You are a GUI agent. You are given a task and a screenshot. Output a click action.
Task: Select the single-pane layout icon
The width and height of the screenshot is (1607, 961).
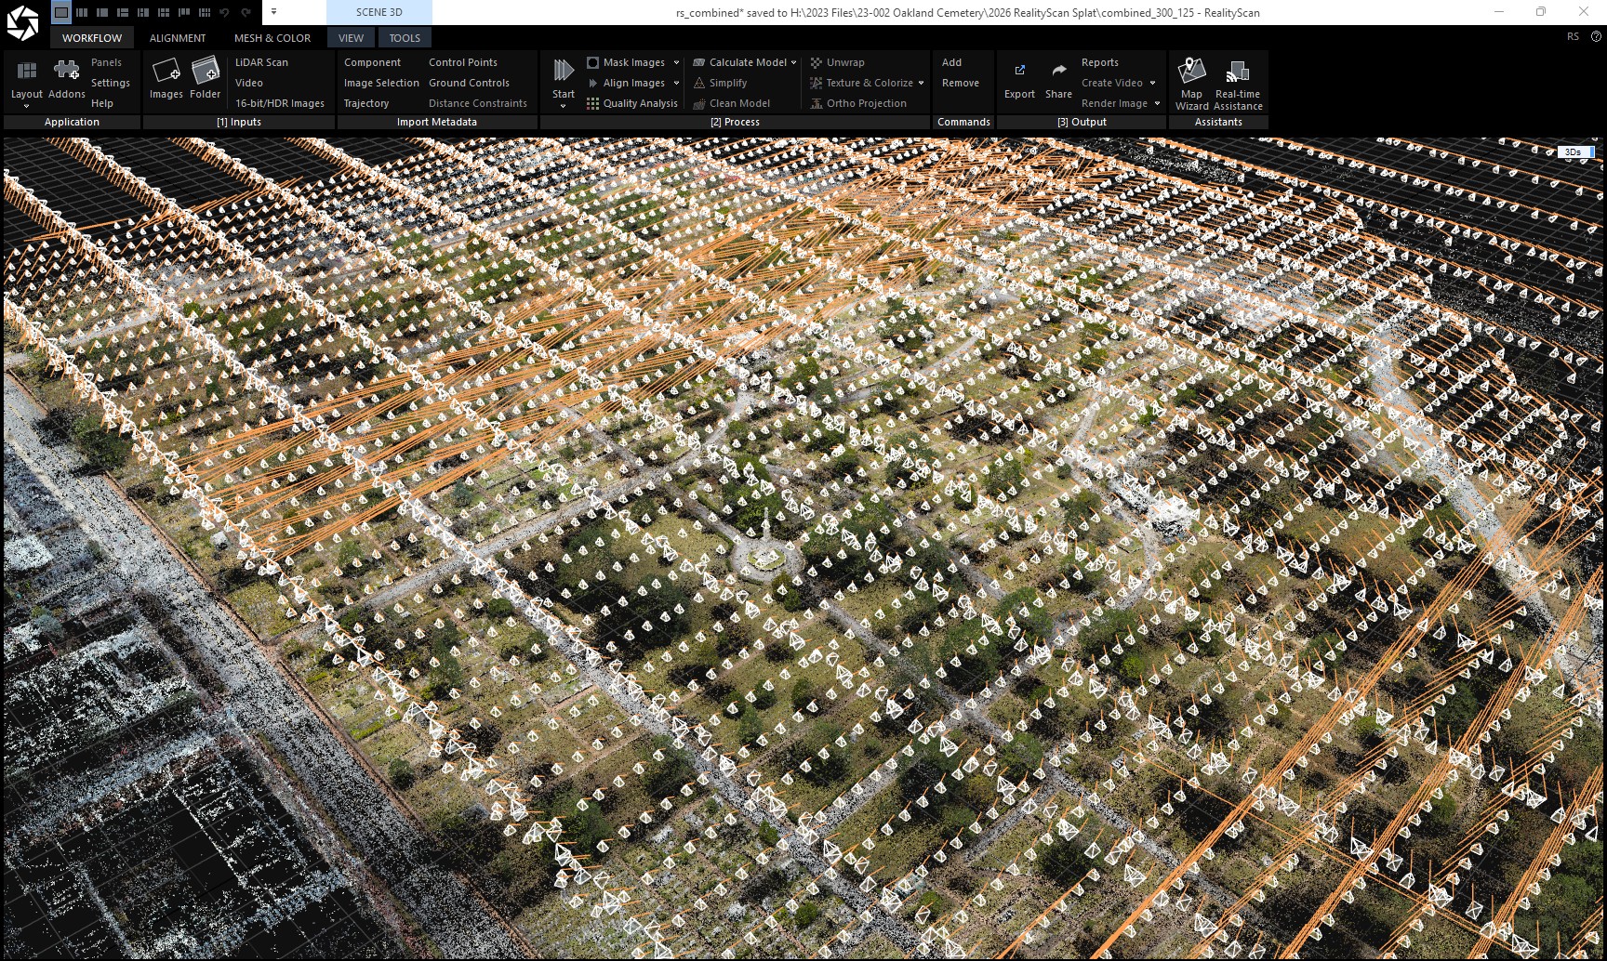tap(61, 12)
